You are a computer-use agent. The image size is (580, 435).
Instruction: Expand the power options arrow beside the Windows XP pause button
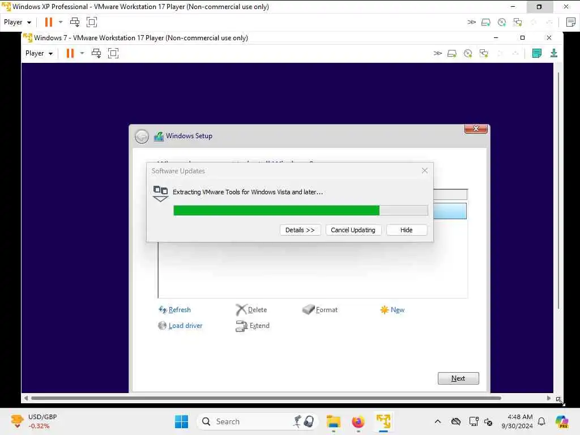pyautogui.click(x=61, y=22)
